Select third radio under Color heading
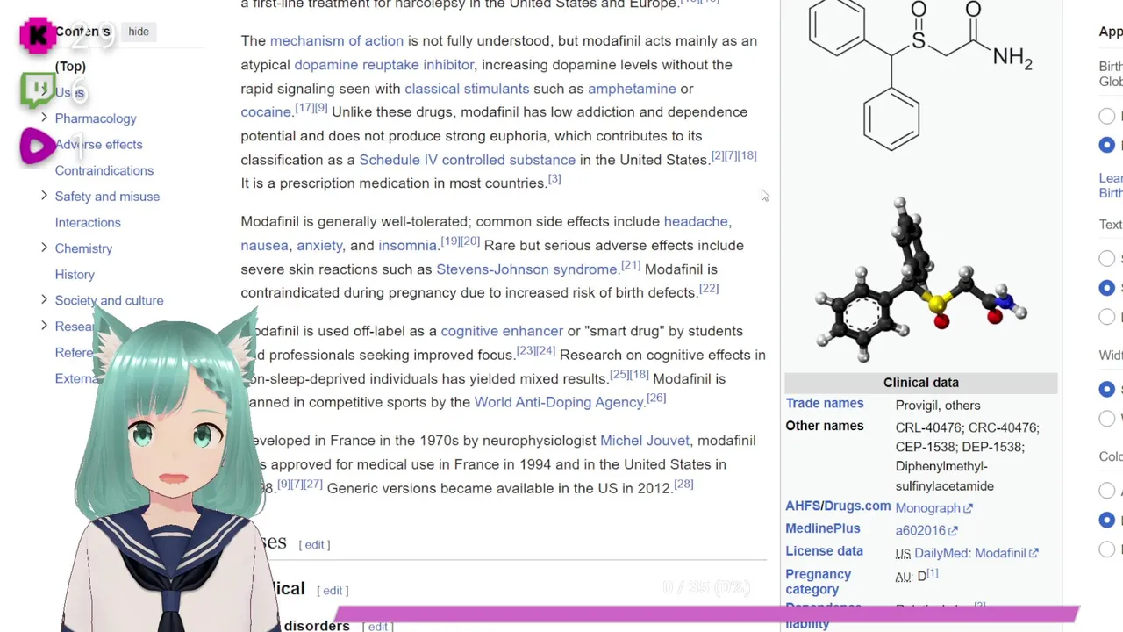 [x=1107, y=549]
